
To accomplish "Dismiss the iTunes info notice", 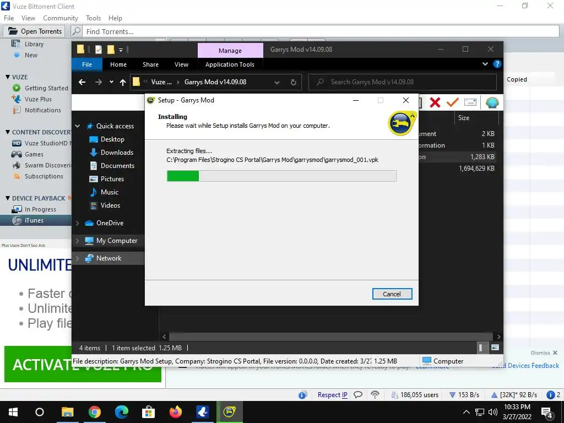I will [544, 353].
